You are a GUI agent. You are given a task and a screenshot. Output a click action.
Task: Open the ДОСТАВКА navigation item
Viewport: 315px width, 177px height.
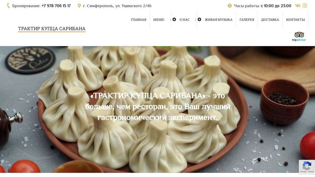coord(270,20)
